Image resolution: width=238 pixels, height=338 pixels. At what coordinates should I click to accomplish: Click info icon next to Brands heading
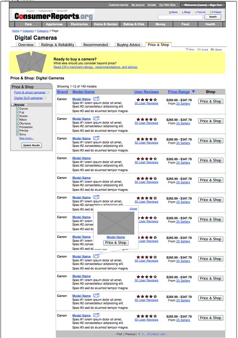pos(26,105)
